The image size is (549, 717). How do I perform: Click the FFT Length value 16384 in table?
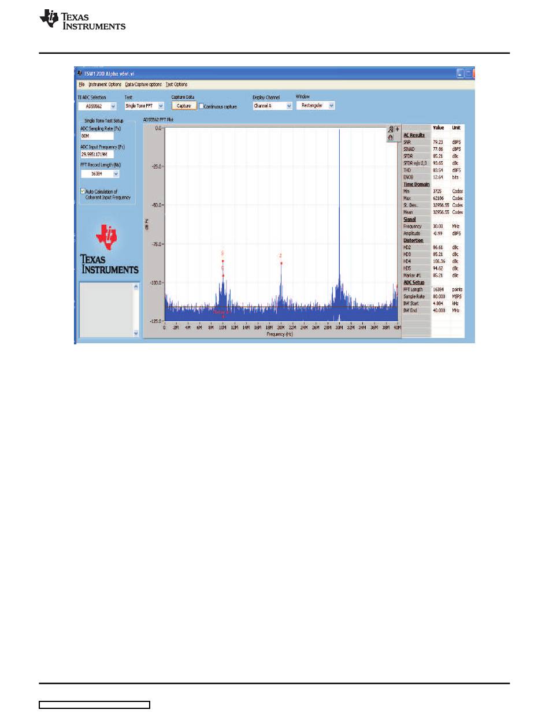(x=438, y=289)
